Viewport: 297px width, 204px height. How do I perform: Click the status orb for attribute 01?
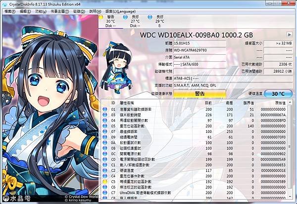click(x=105, y=109)
